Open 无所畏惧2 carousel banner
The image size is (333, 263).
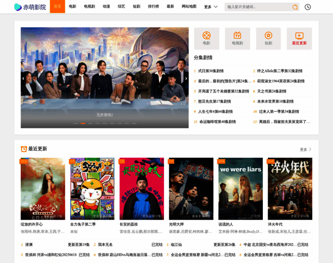(104, 78)
